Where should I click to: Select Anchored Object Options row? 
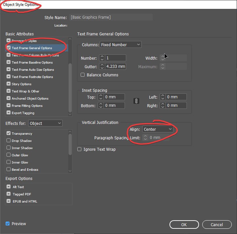tap(37, 98)
